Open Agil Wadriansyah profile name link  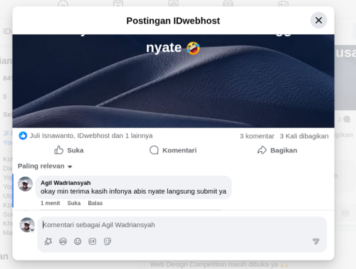pos(66,183)
